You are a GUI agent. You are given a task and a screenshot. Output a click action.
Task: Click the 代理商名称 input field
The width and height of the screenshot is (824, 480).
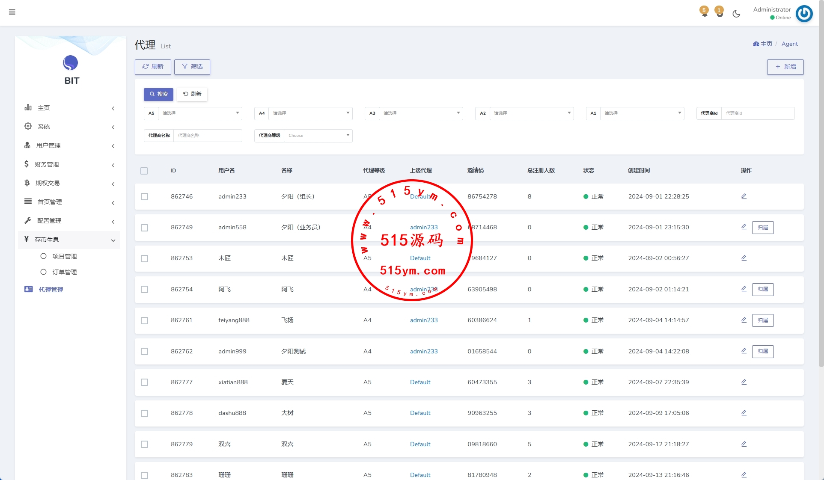207,136
